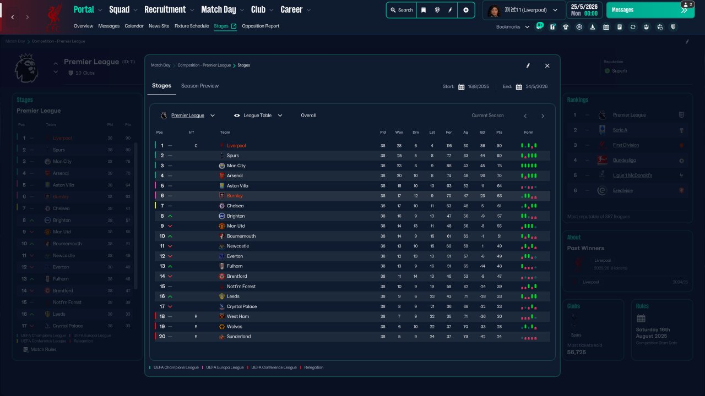
Task: Open the settings gear in the top bar
Action: click(466, 10)
